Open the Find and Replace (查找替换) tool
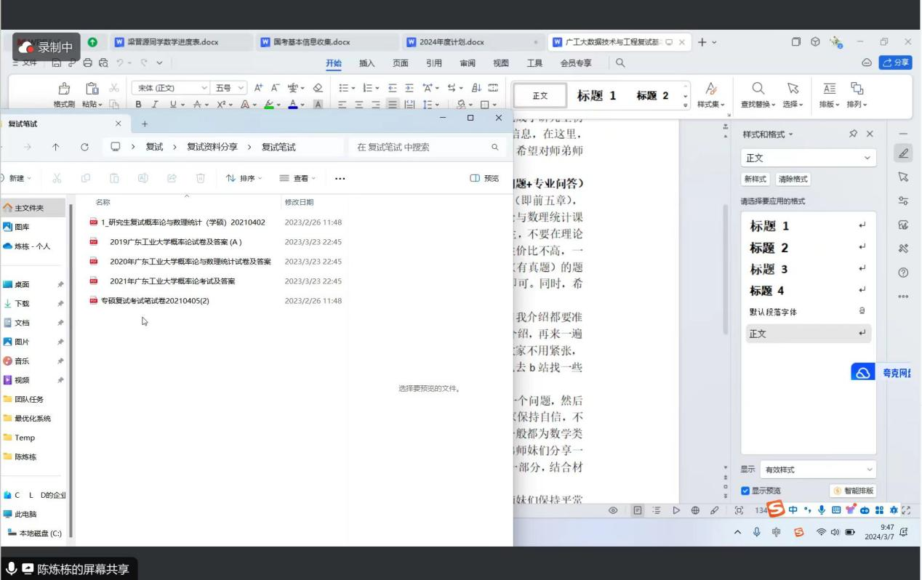The image size is (922, 580). [758, 94]
